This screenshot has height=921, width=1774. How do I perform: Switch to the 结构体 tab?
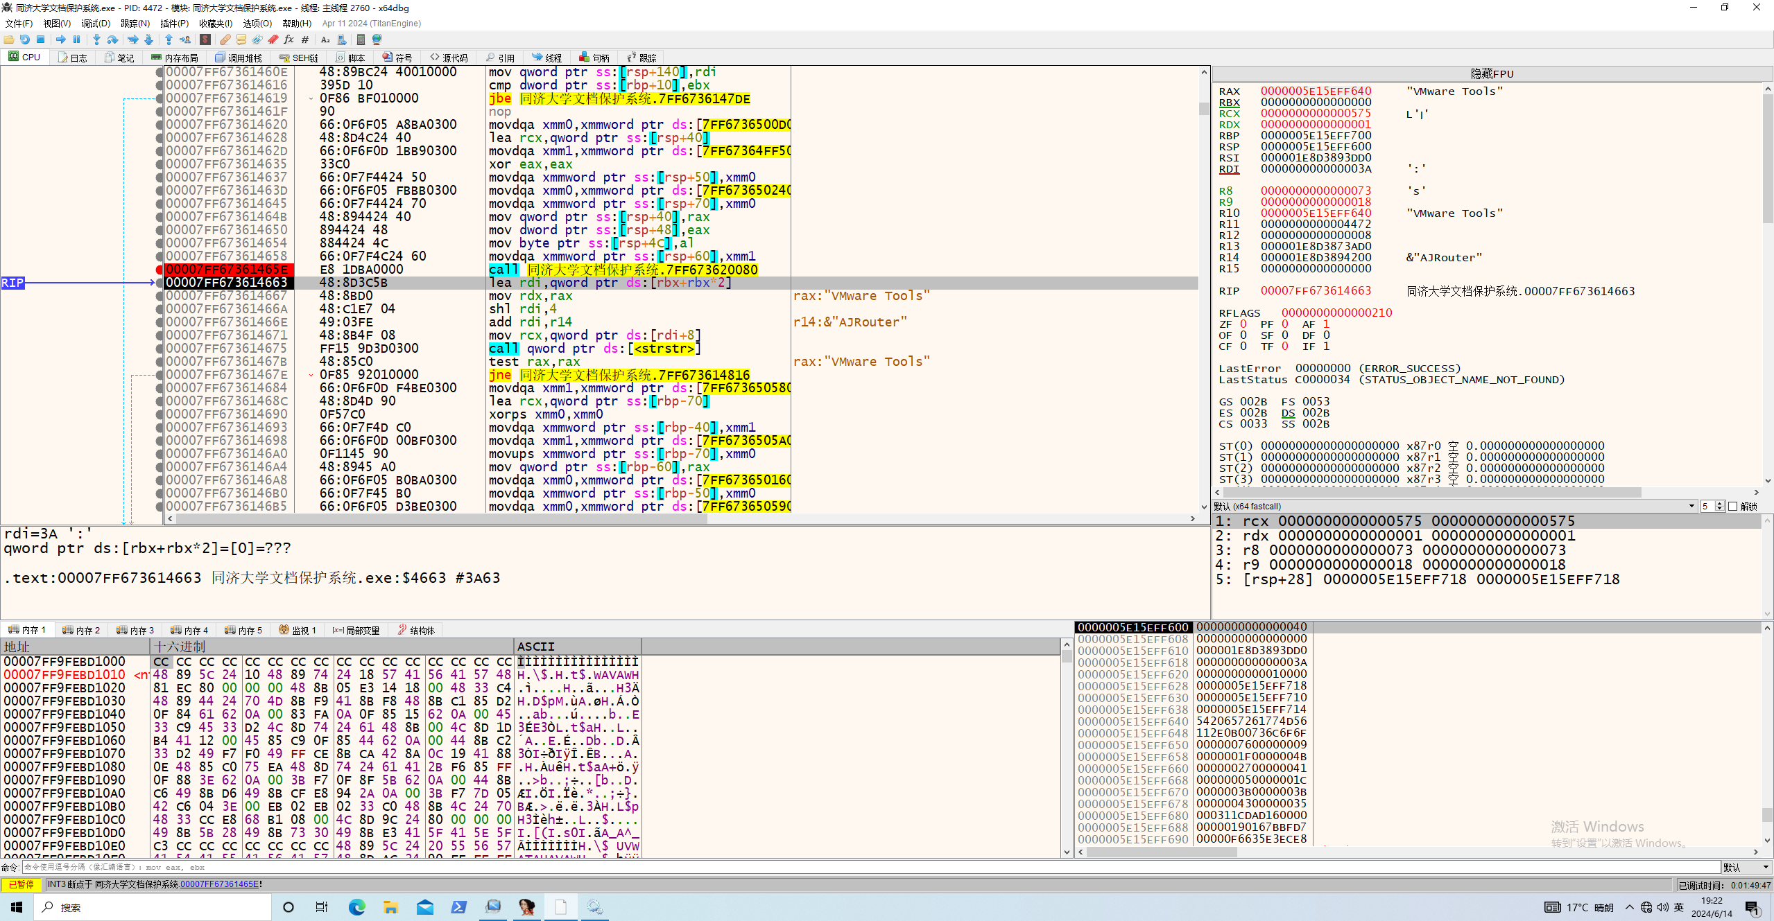416,630
